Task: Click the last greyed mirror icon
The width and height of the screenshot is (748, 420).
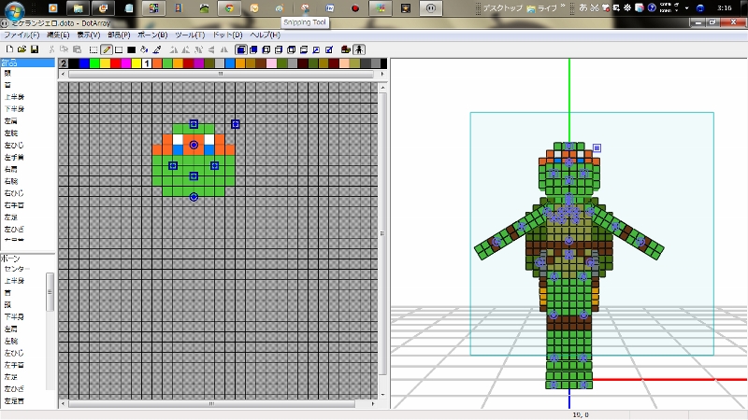Action: click(224, 49)
